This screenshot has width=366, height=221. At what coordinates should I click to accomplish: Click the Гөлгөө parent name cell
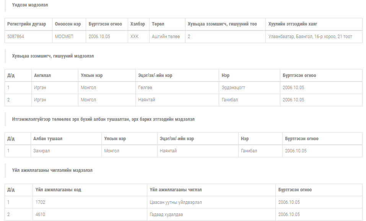coord(145,88)
